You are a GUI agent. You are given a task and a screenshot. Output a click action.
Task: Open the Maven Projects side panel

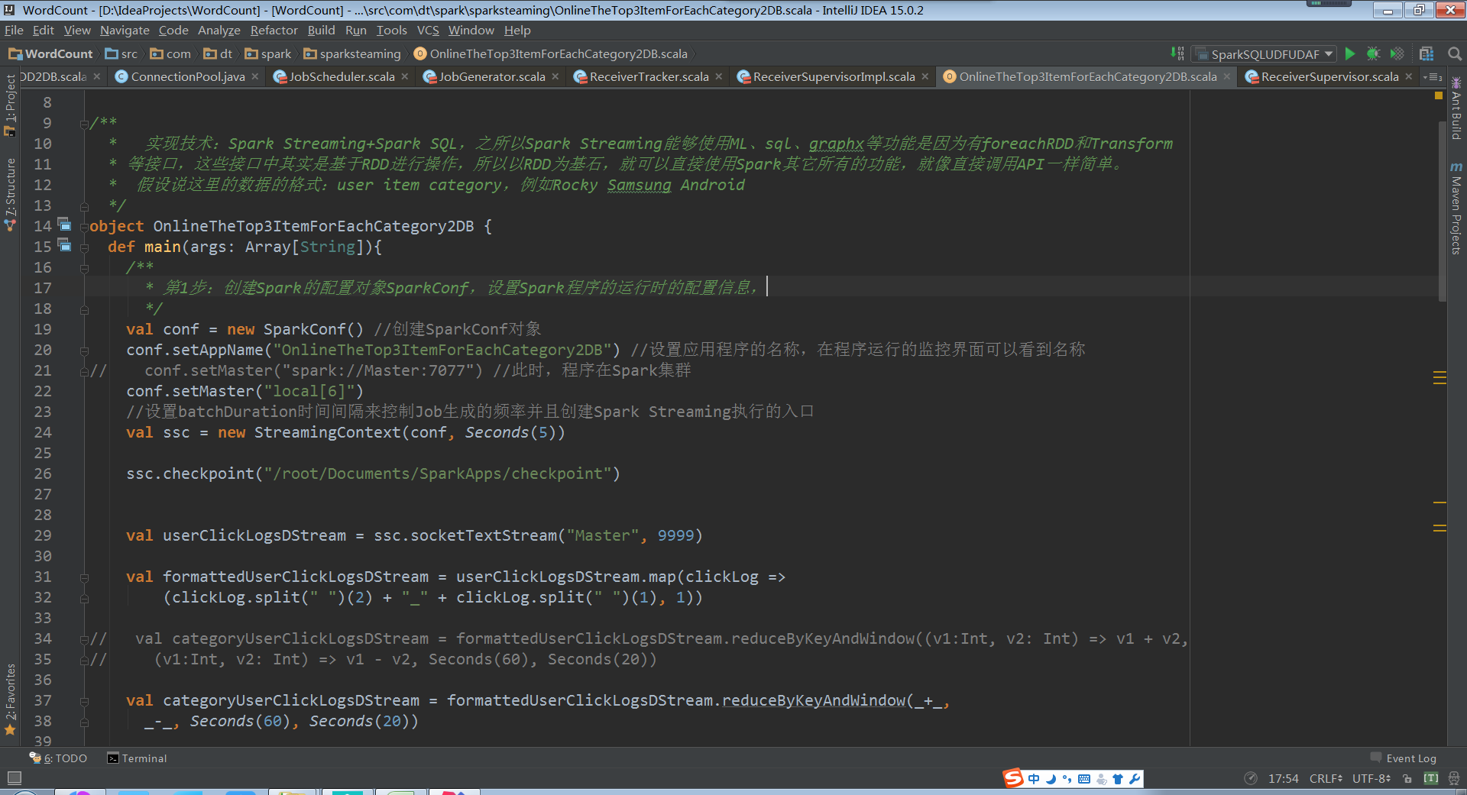1456,208
